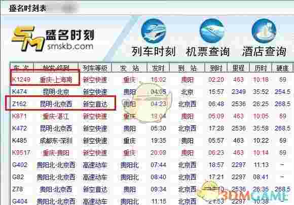Click route 贵阳北-北京西 in the G402 row
The width and height of the screenshot is (294, 205).
tap(56, 165)
